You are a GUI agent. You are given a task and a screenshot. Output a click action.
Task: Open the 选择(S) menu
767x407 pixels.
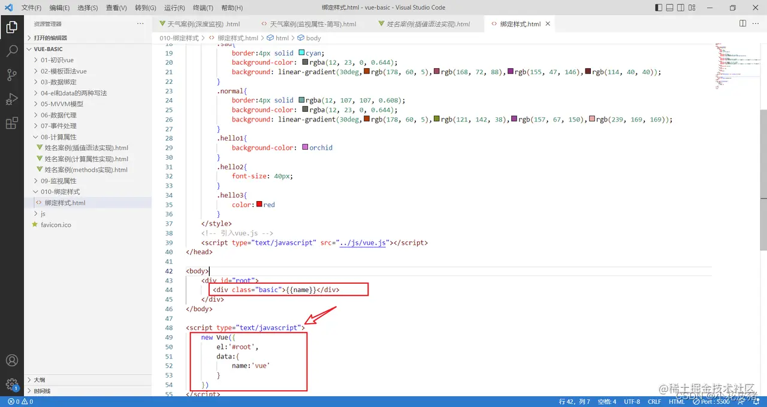pos(88,8)
